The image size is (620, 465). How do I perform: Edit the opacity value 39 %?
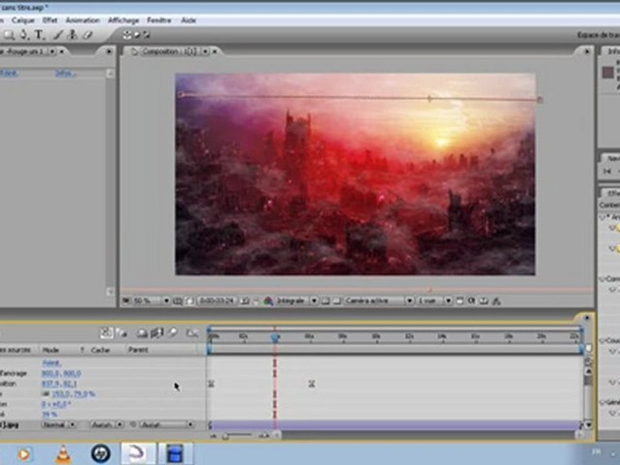click(50, 415)
